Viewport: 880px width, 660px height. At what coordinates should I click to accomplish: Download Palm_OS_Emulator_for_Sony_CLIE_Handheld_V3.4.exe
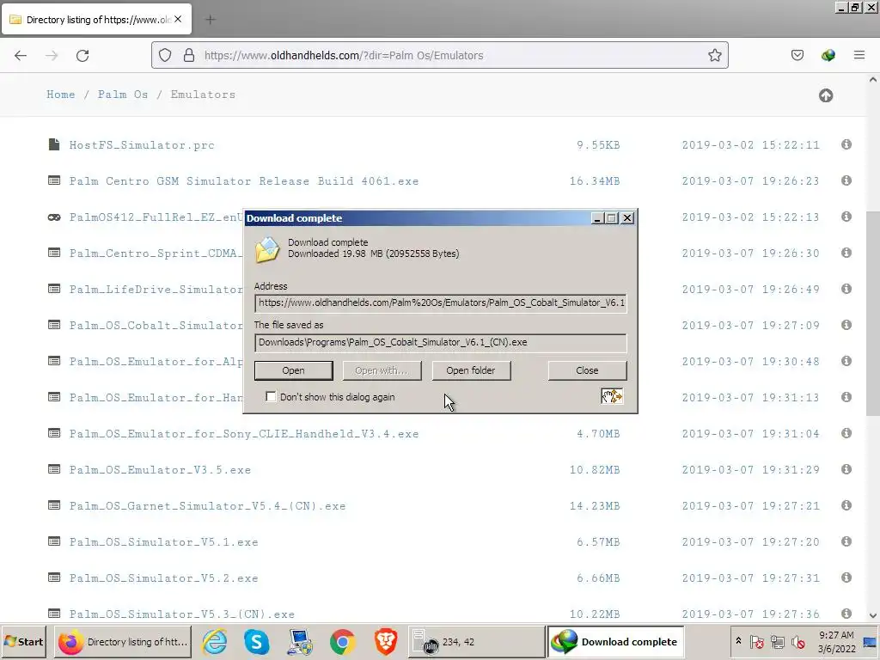coord(244,434)
